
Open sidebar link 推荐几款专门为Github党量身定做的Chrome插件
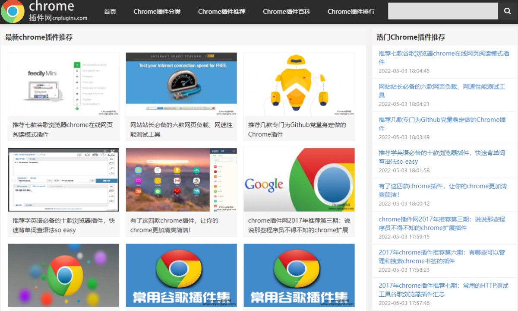tap(442, 124)
